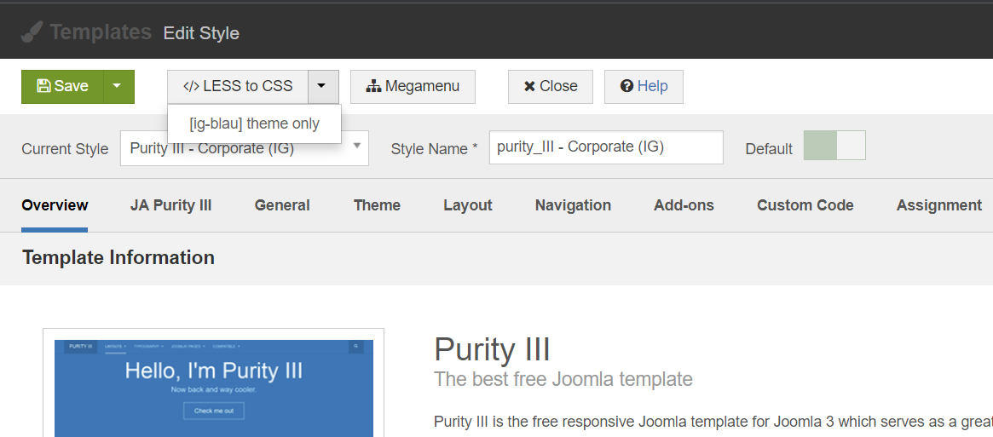Viewport: 993px width, 437px height.
Task: Open the Navigation tab
Action: (x=573, y=205)
